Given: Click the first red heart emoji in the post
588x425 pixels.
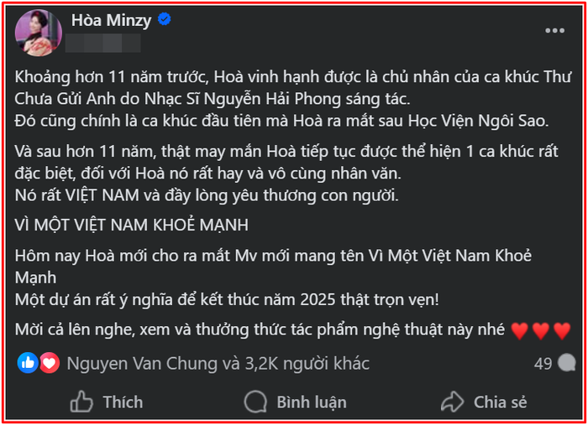Looking at the screenshot, I should 519,330.
